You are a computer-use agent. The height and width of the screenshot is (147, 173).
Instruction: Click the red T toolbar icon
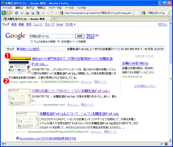(52, 13)
